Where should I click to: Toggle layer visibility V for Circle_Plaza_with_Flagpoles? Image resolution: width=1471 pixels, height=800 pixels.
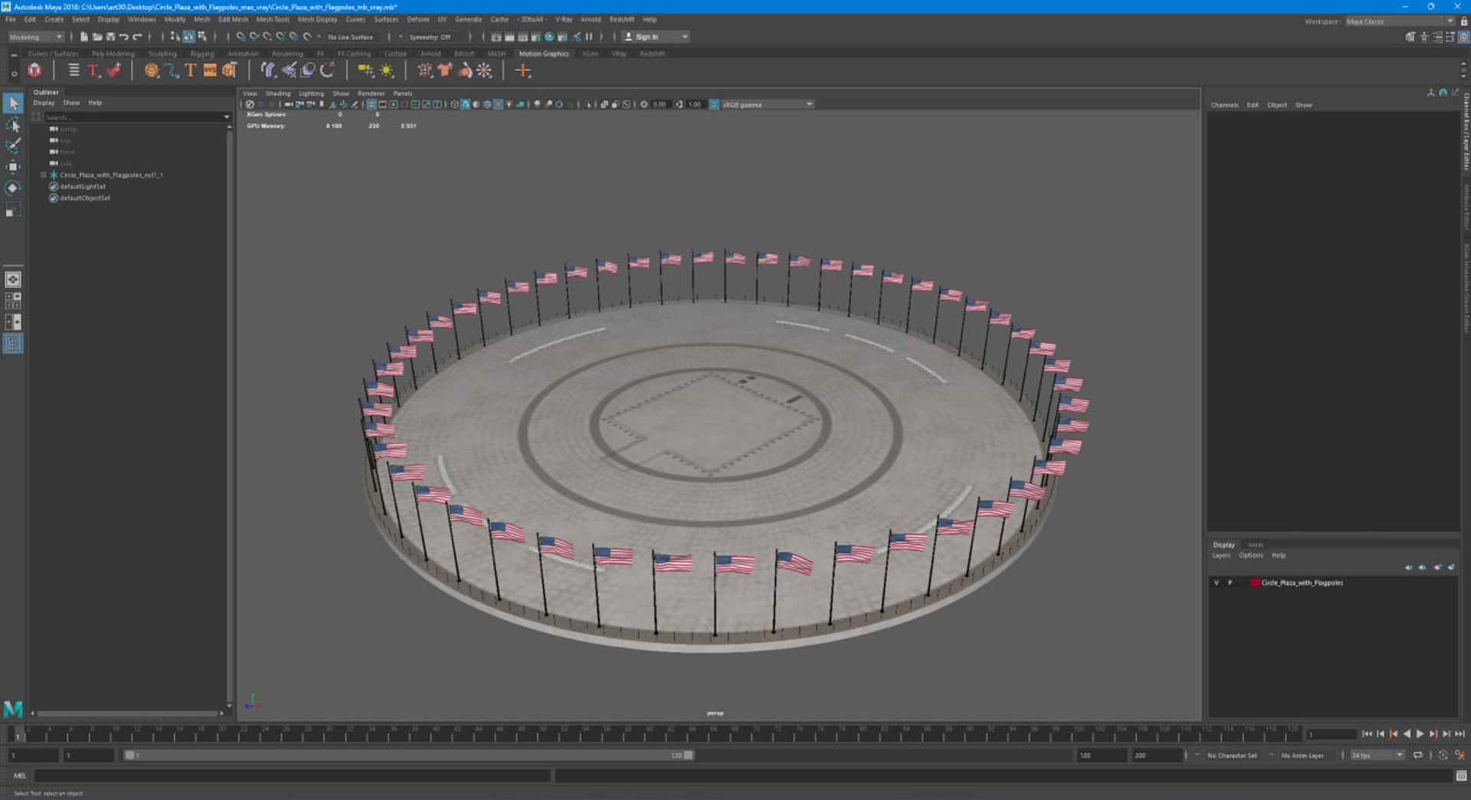(x=1216, y=582)
